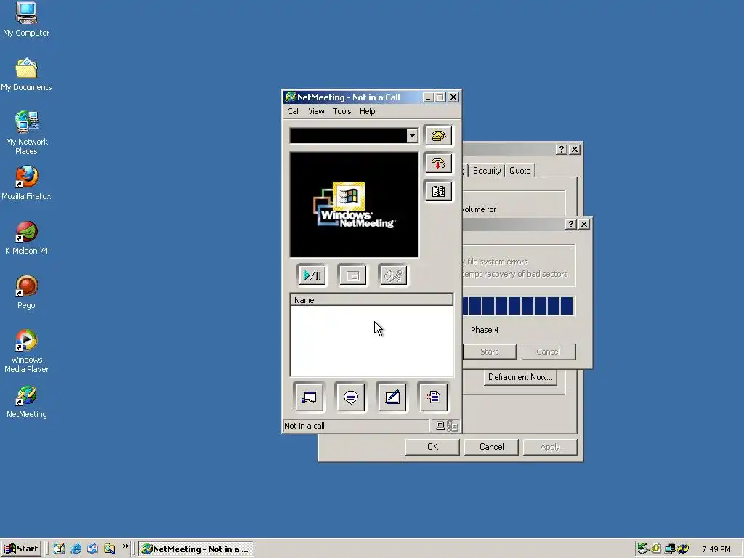The width and height of the screenshot is (744, 558).
Task: Click the Place Call telephone button
Action: click(438, 136)
